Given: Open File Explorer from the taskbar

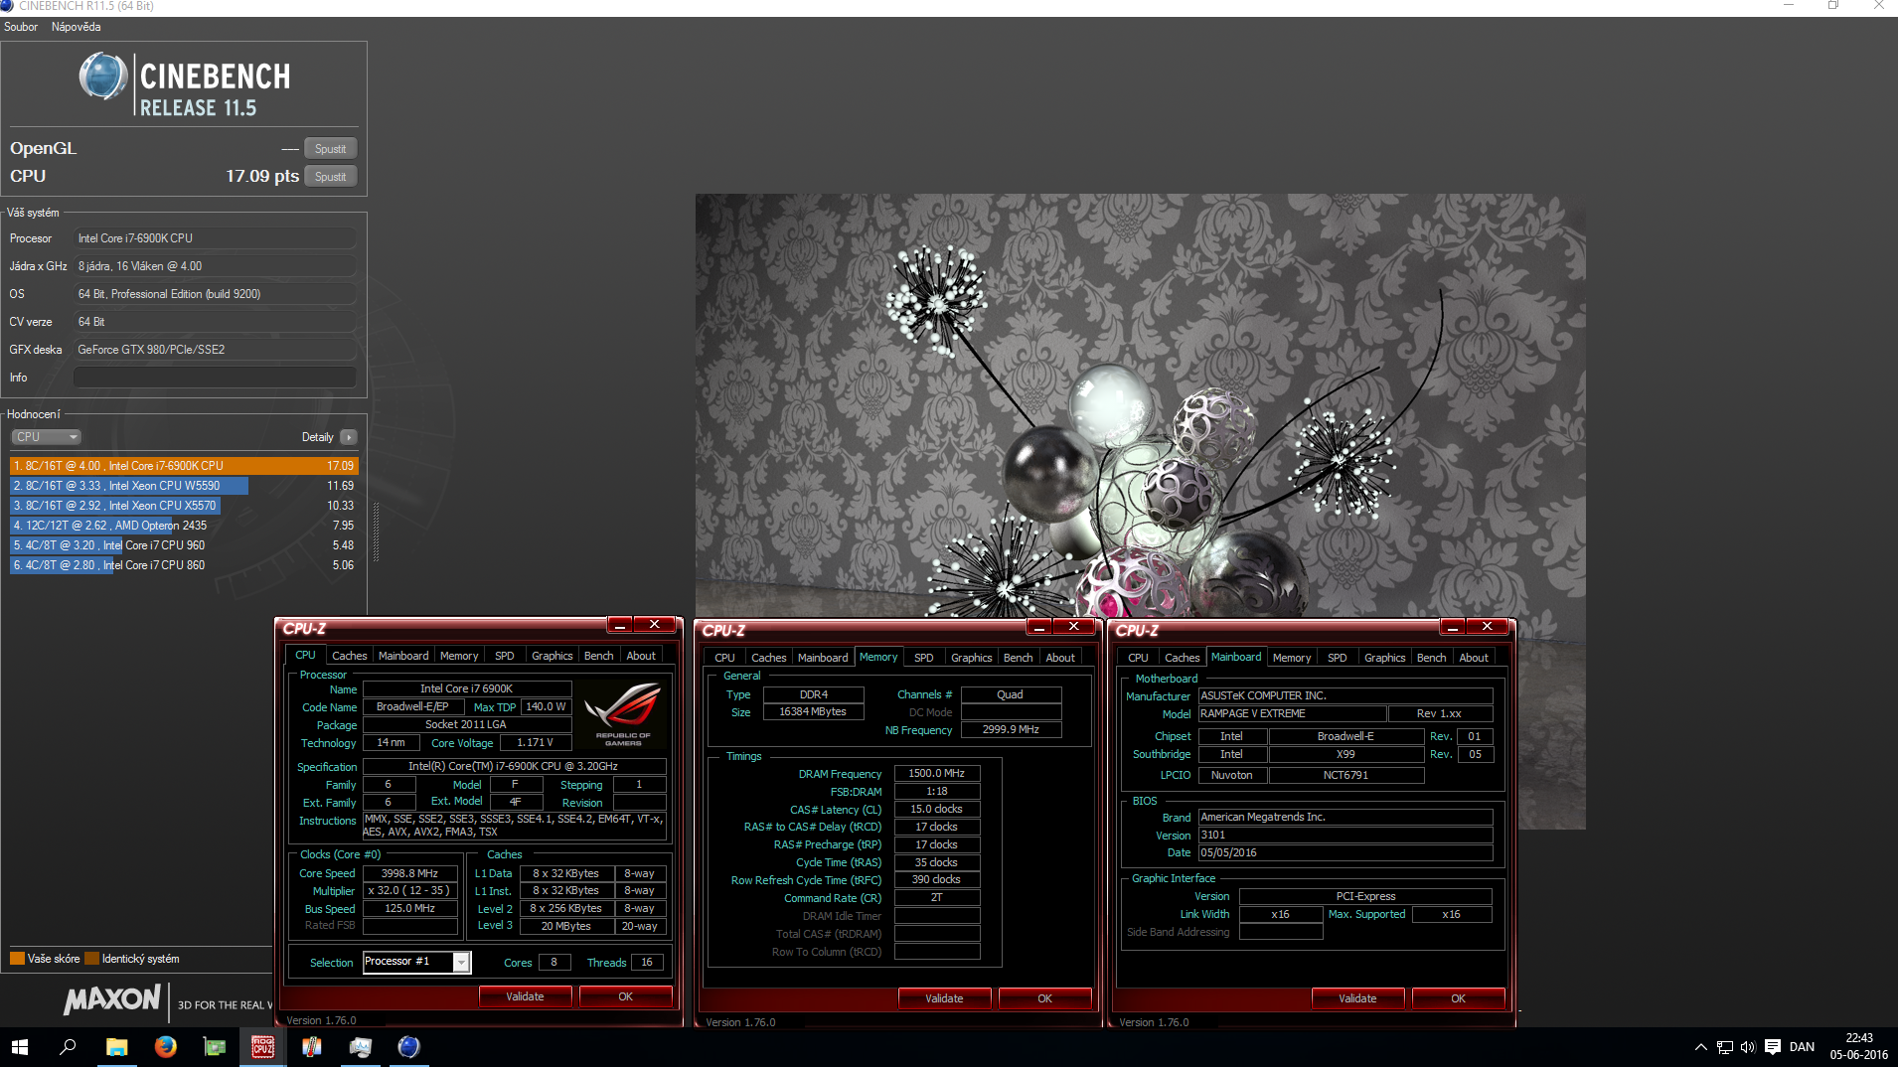Looking at the screenshot, I should (116, 1047).
